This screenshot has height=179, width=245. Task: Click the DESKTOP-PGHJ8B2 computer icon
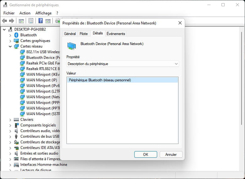point(10,29)
